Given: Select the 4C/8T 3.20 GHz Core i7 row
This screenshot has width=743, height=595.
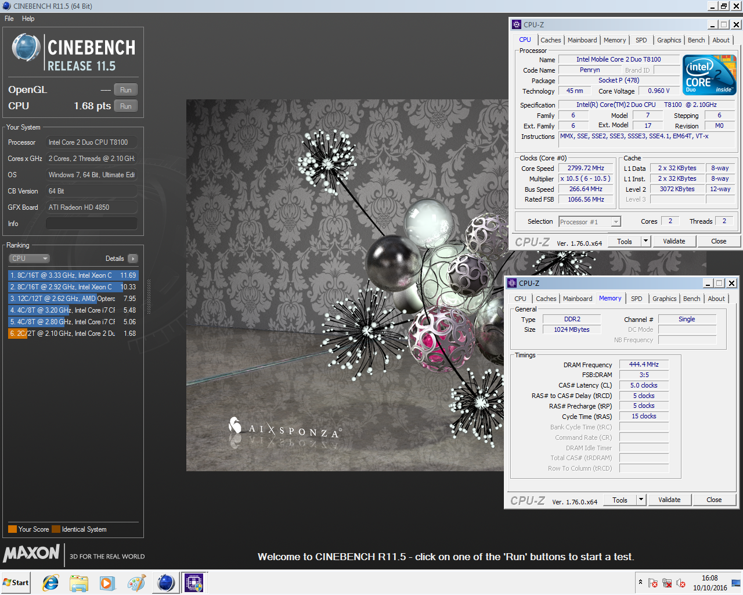Looking at the screenshot, I should point(73,310).
